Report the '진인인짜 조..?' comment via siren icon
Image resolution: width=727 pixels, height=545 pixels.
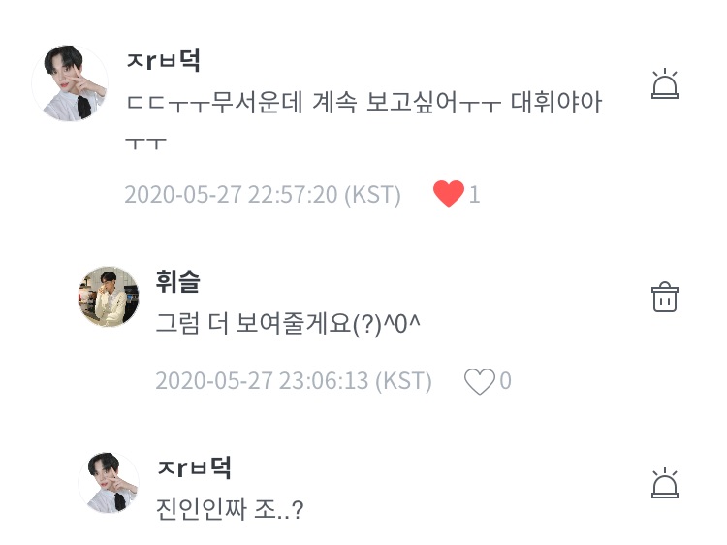tap(664, 483)
